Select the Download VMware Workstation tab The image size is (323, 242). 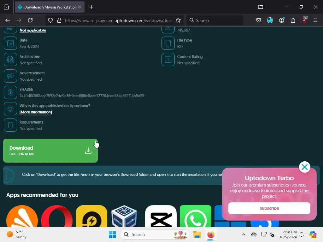click(x=50, y=7)
